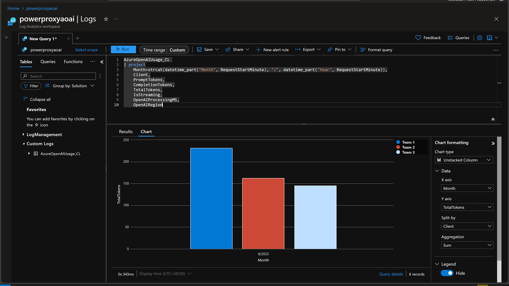Open the layout dropdown chevron

point(496,38)
